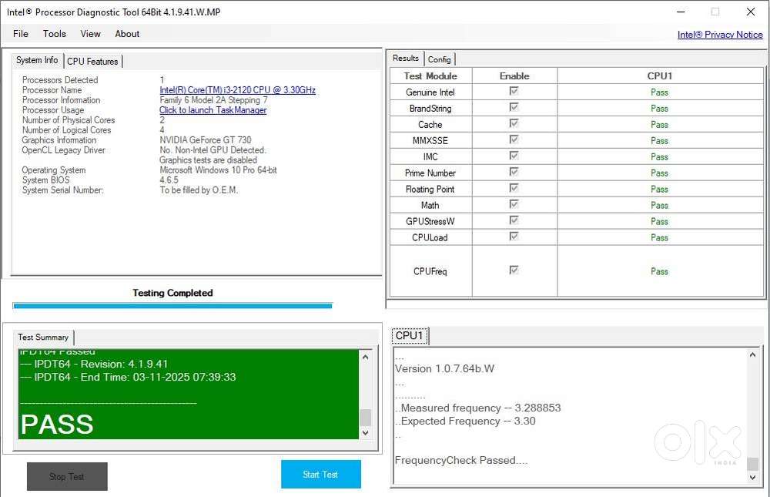Open the Intel Privacy Notice link

720,34
